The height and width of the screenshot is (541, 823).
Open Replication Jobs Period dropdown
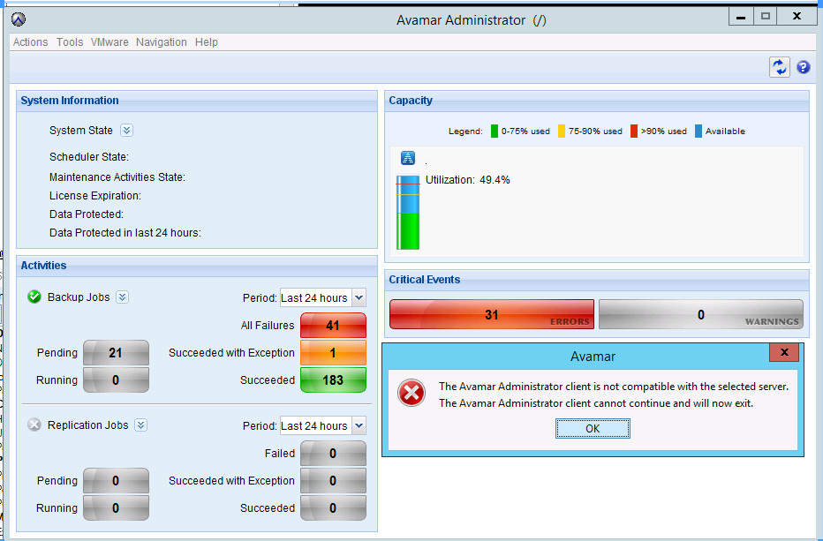pos(359,425)
